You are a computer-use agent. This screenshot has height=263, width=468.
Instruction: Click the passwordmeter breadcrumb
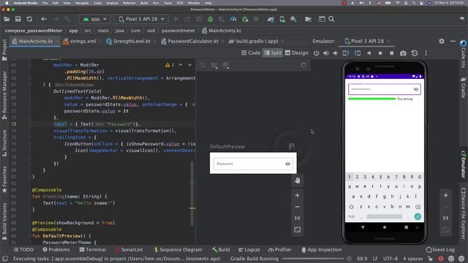pyautogui.click(x=178, y=31)
